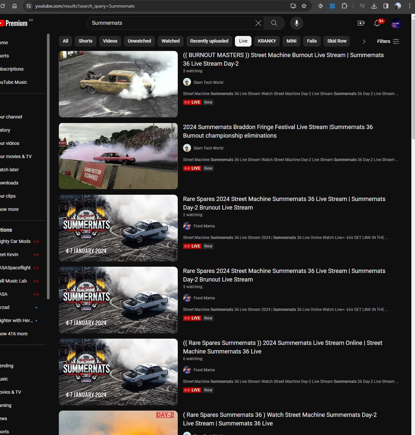Deselect the active Live chip
Screen dimensions: 415x435
pos(243,41)
